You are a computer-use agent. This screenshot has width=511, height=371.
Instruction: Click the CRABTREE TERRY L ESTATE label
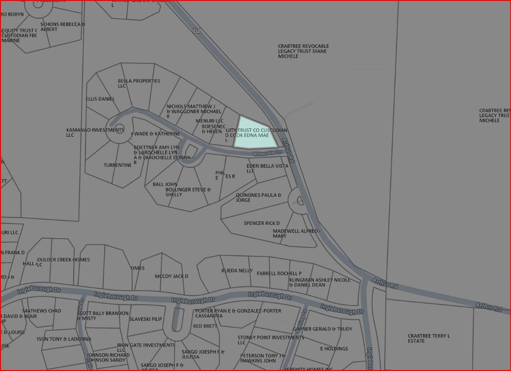click(x=429, y=339)
